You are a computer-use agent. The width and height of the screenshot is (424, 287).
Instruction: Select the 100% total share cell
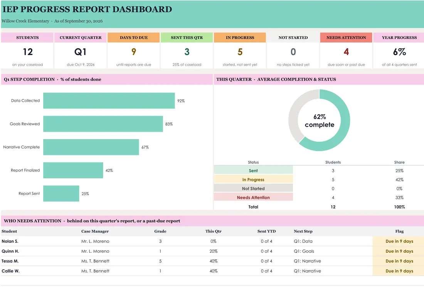pyautogui.click(x=399, y=207)
